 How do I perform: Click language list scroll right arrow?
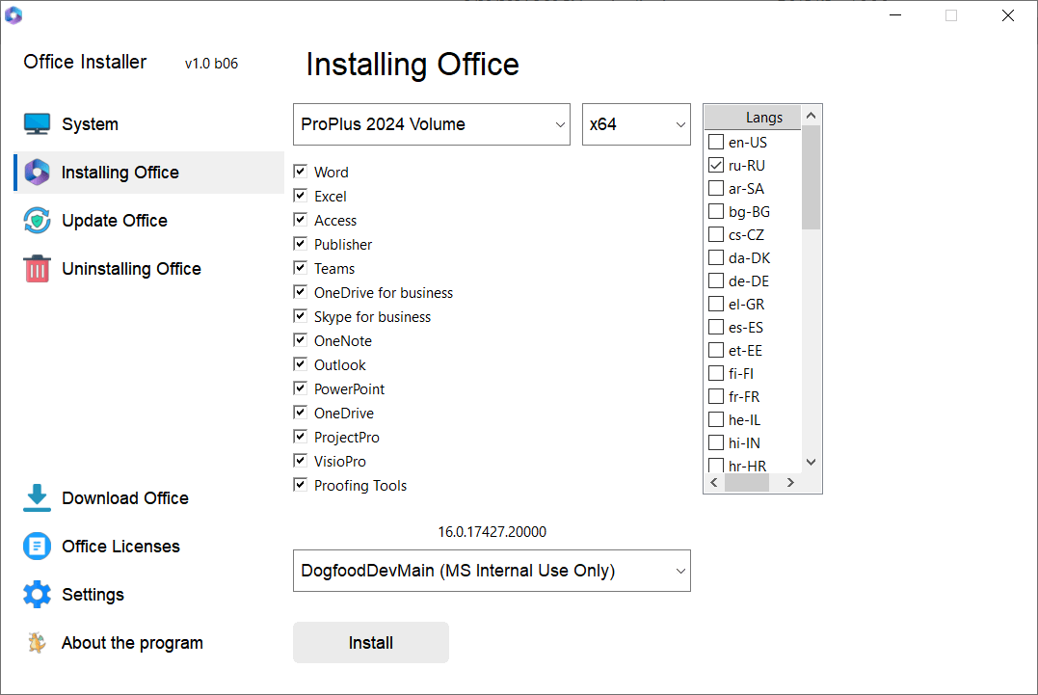[x=790, y=483]
